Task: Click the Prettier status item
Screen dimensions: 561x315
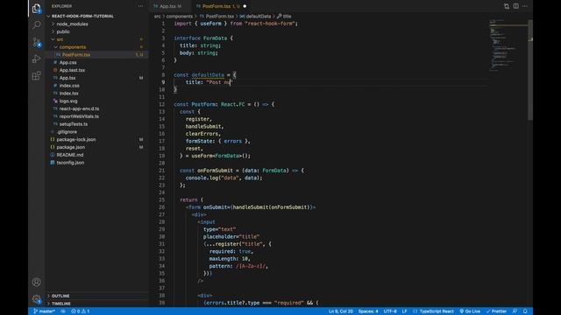Action: click(496, 311)
